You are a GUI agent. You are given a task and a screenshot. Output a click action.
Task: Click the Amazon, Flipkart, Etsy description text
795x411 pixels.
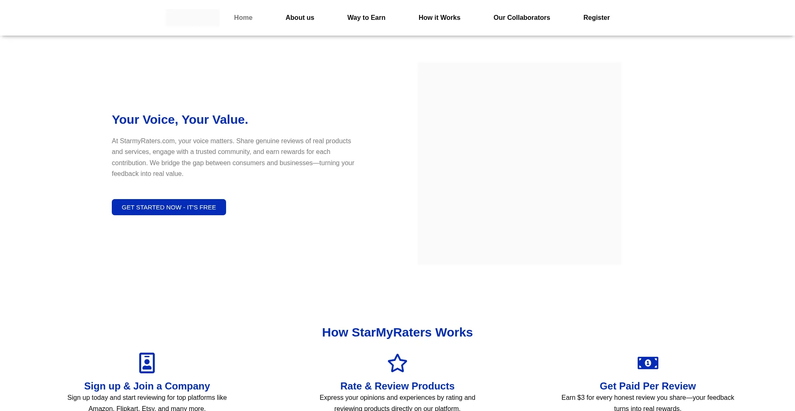coord(147,403)
